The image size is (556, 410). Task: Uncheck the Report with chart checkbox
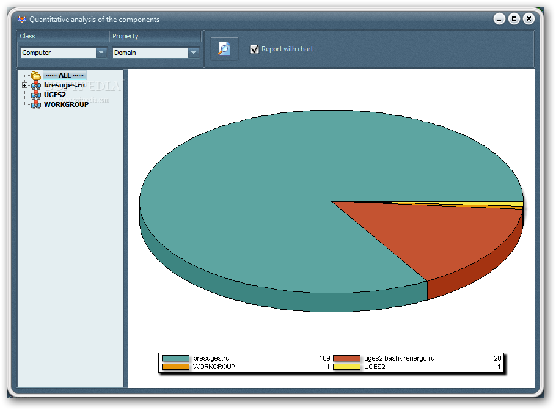pos(254,49)
